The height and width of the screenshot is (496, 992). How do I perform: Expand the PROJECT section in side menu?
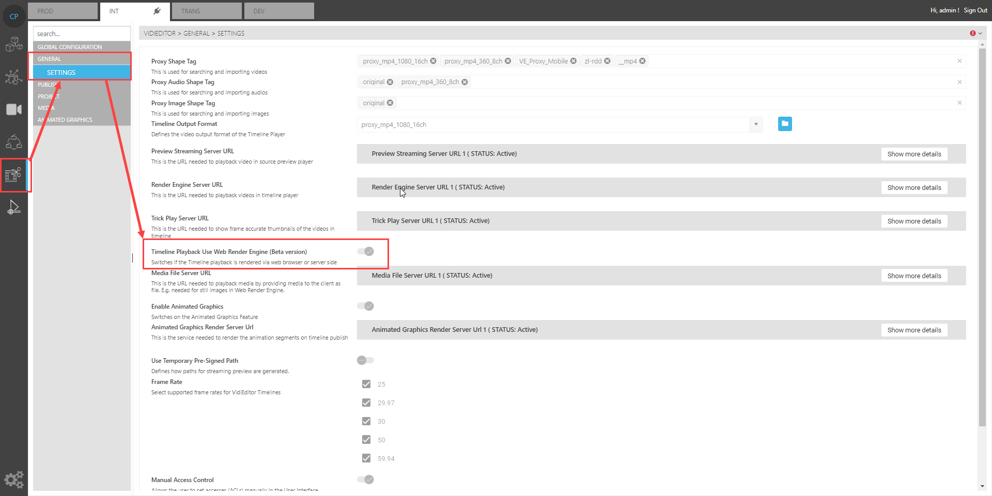point(49,97)
